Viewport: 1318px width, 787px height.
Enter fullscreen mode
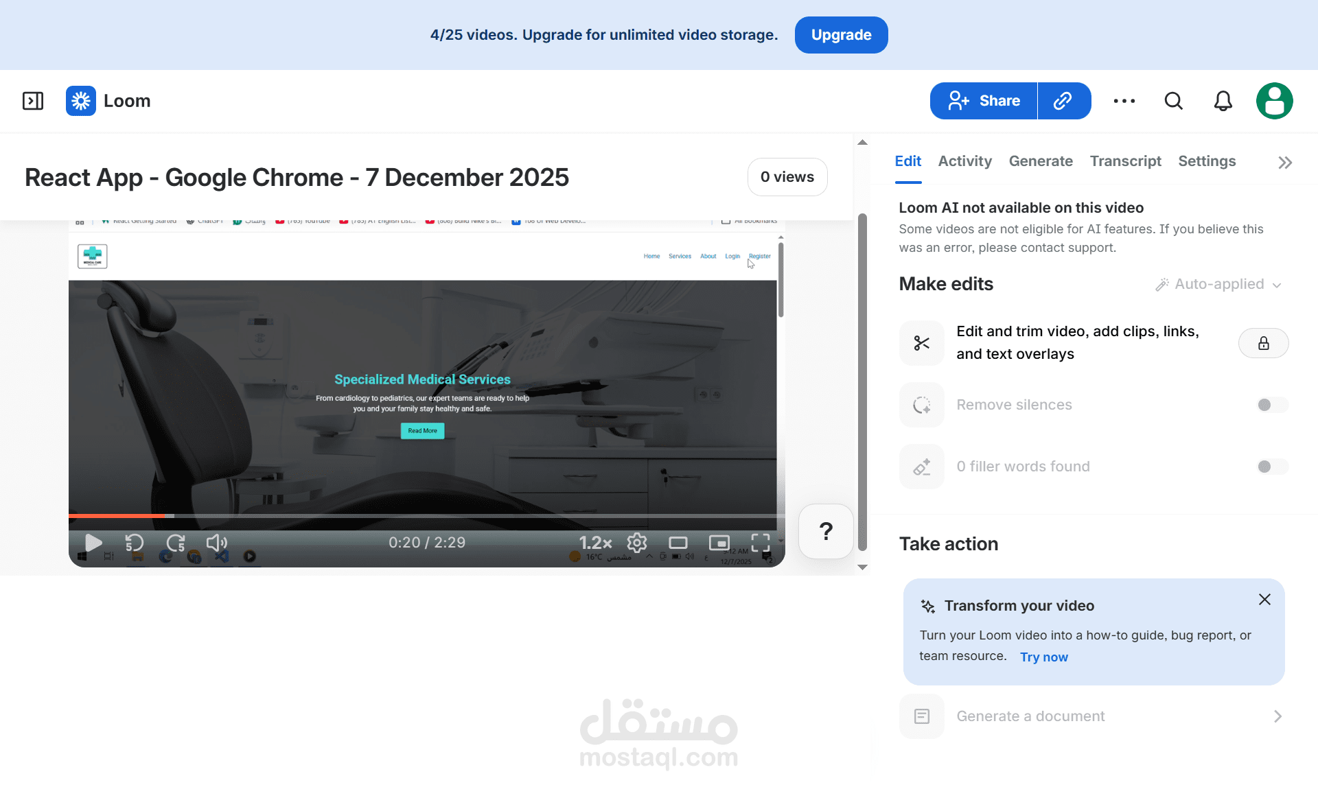click(761, 543)
